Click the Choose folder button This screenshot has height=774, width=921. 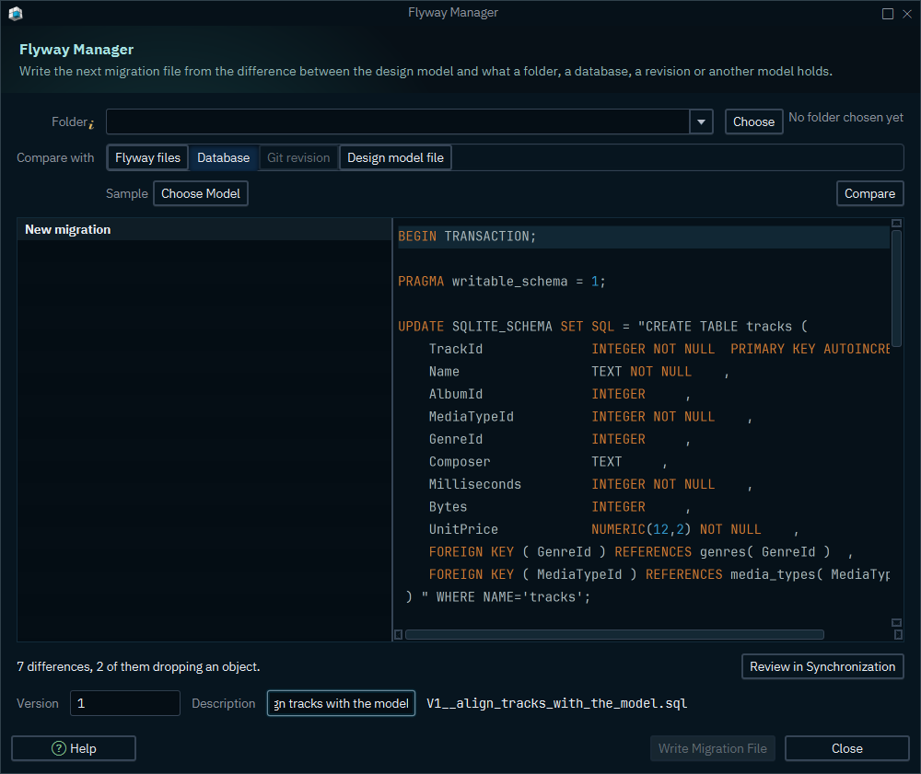(753, 122)
